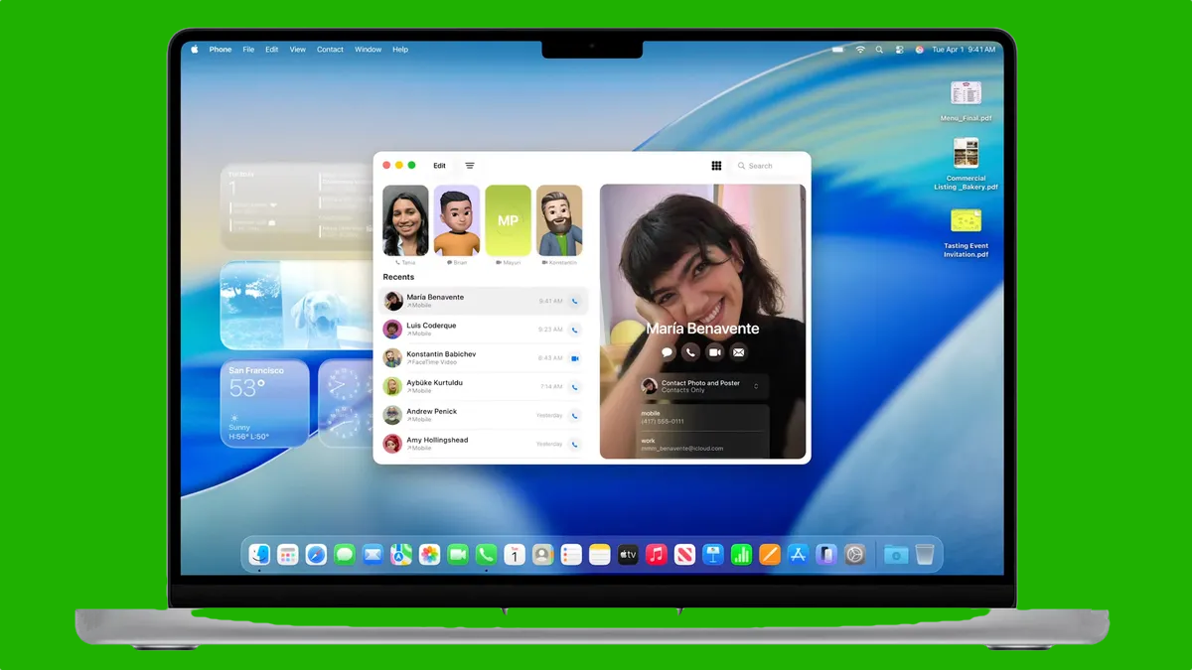Call María using the phone handset icon
The image size is (1192, 670).
[x=691, y=352]
